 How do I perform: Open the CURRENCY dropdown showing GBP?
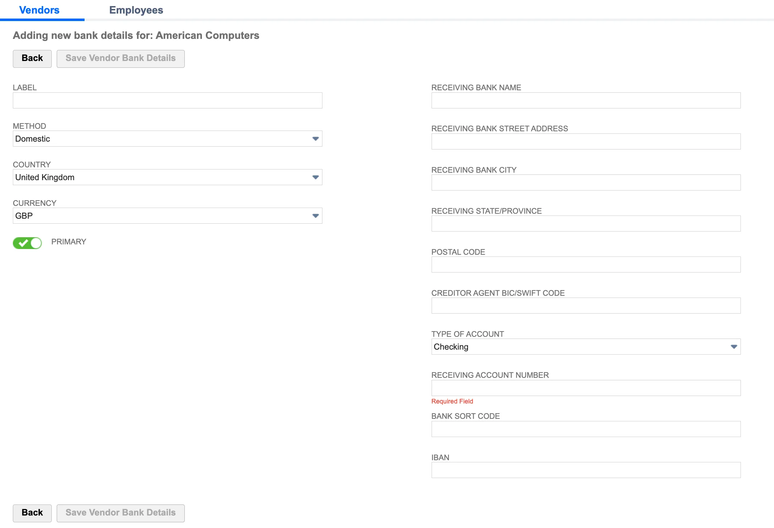point(167,216)
